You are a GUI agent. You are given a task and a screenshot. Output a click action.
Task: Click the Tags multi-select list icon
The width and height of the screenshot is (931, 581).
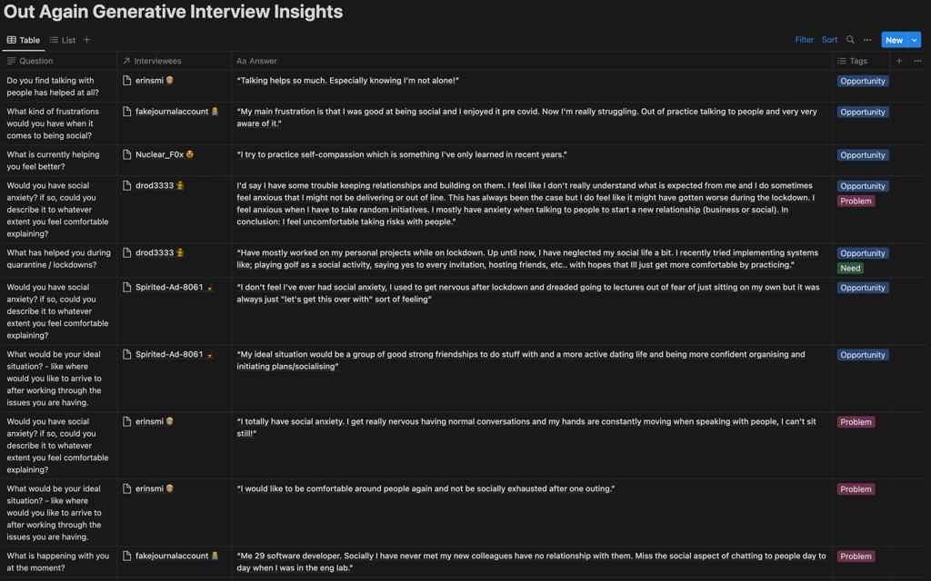[843, 61]
